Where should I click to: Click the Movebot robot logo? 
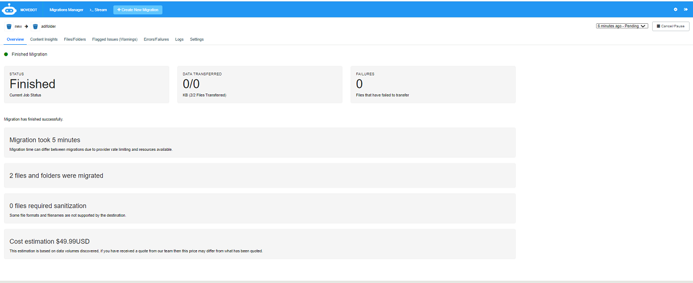click(x=9, y=9)
